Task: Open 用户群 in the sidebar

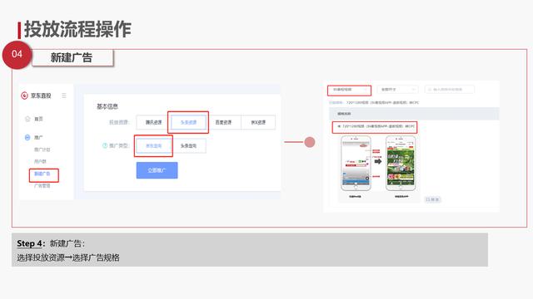Action: 40,161
